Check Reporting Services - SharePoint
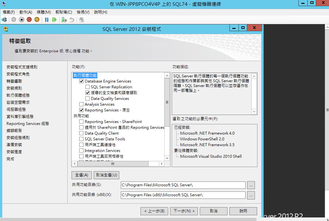This screenshot has height=221, width=329. (82, 122)
